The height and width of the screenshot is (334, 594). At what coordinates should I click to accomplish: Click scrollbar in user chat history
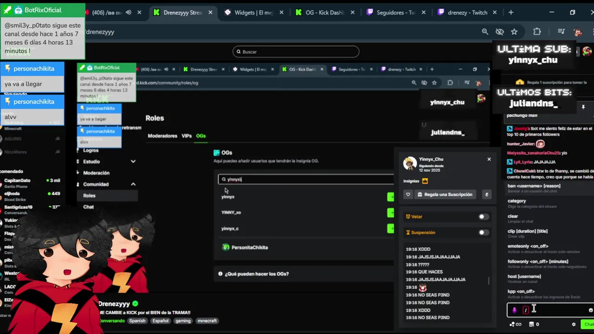tap(489, 281)
